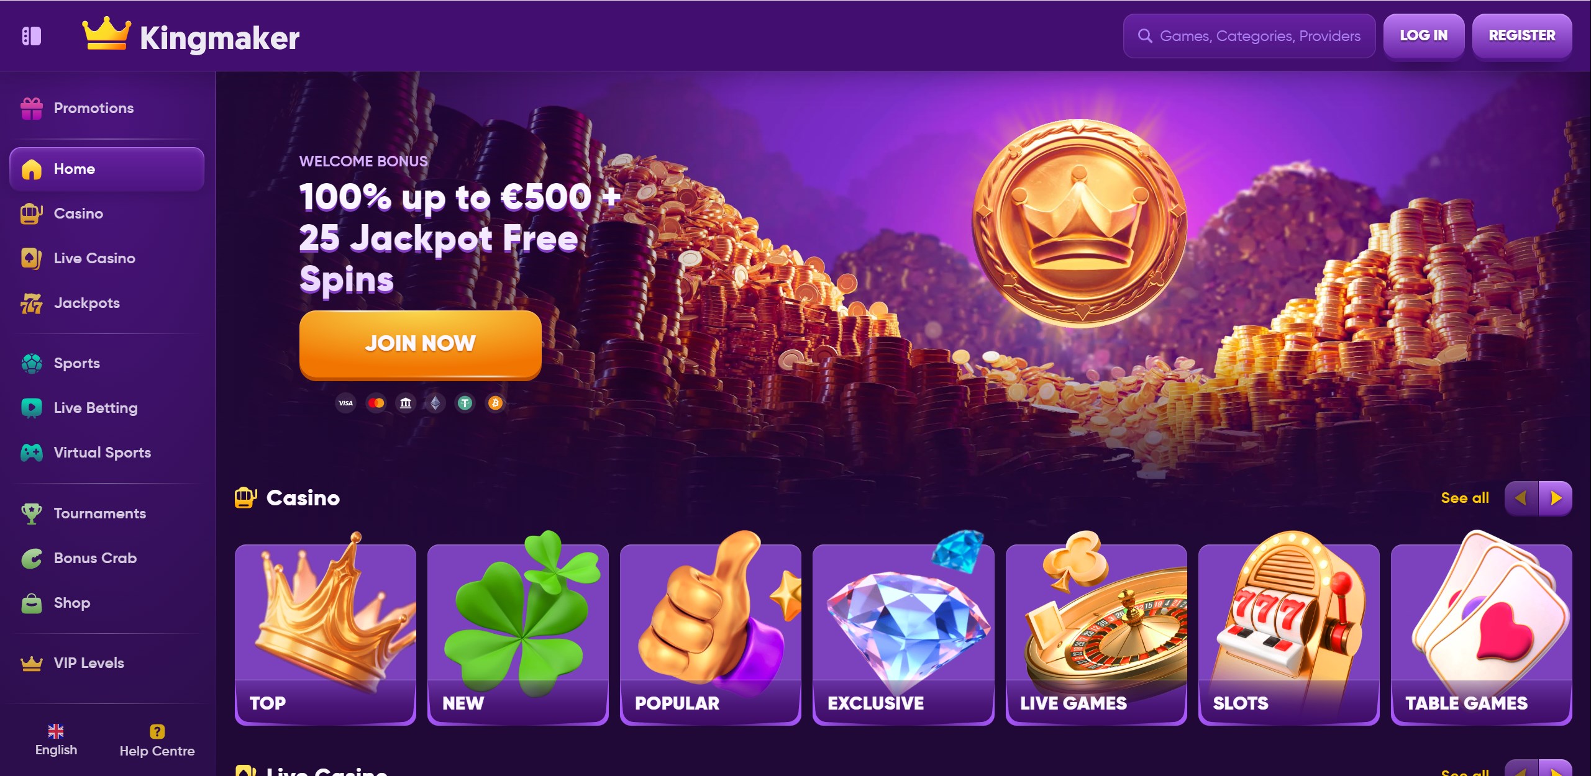Viewport: 1591px width, 776px height.
Task: Click the REGISTER button
Action: pos(1522,36)
